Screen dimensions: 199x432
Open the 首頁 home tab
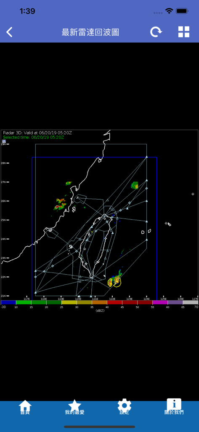click(25, 408)
